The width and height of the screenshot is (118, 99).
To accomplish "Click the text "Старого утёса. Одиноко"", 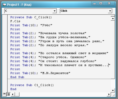I will click(x=62, y=57).
